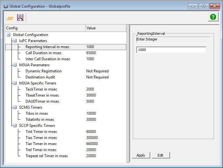Screen dimensions: 223x168
Task: Click the 2000 TackTimer value
Action: click(90, 89)
